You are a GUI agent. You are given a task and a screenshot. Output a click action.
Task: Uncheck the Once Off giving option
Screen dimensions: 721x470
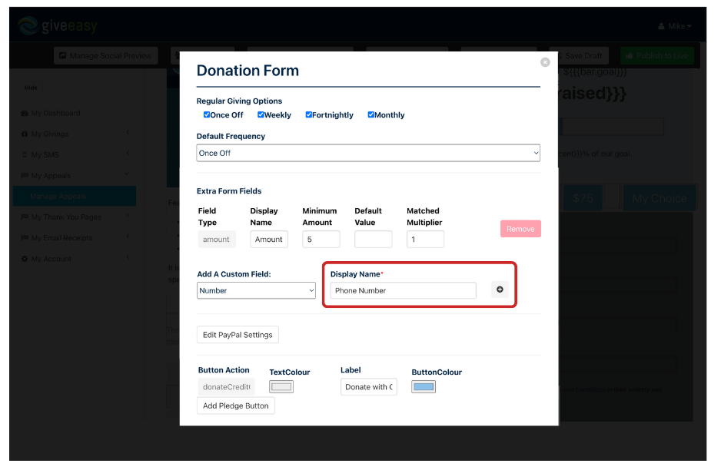tap(208, 114)
